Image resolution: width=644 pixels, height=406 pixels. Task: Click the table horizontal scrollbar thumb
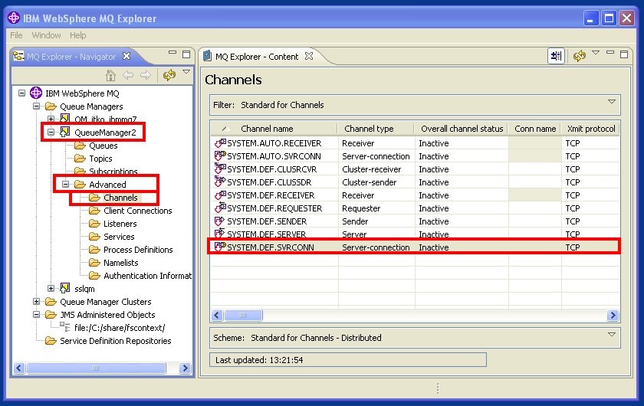pyautogui.click(x=243, y=316)
